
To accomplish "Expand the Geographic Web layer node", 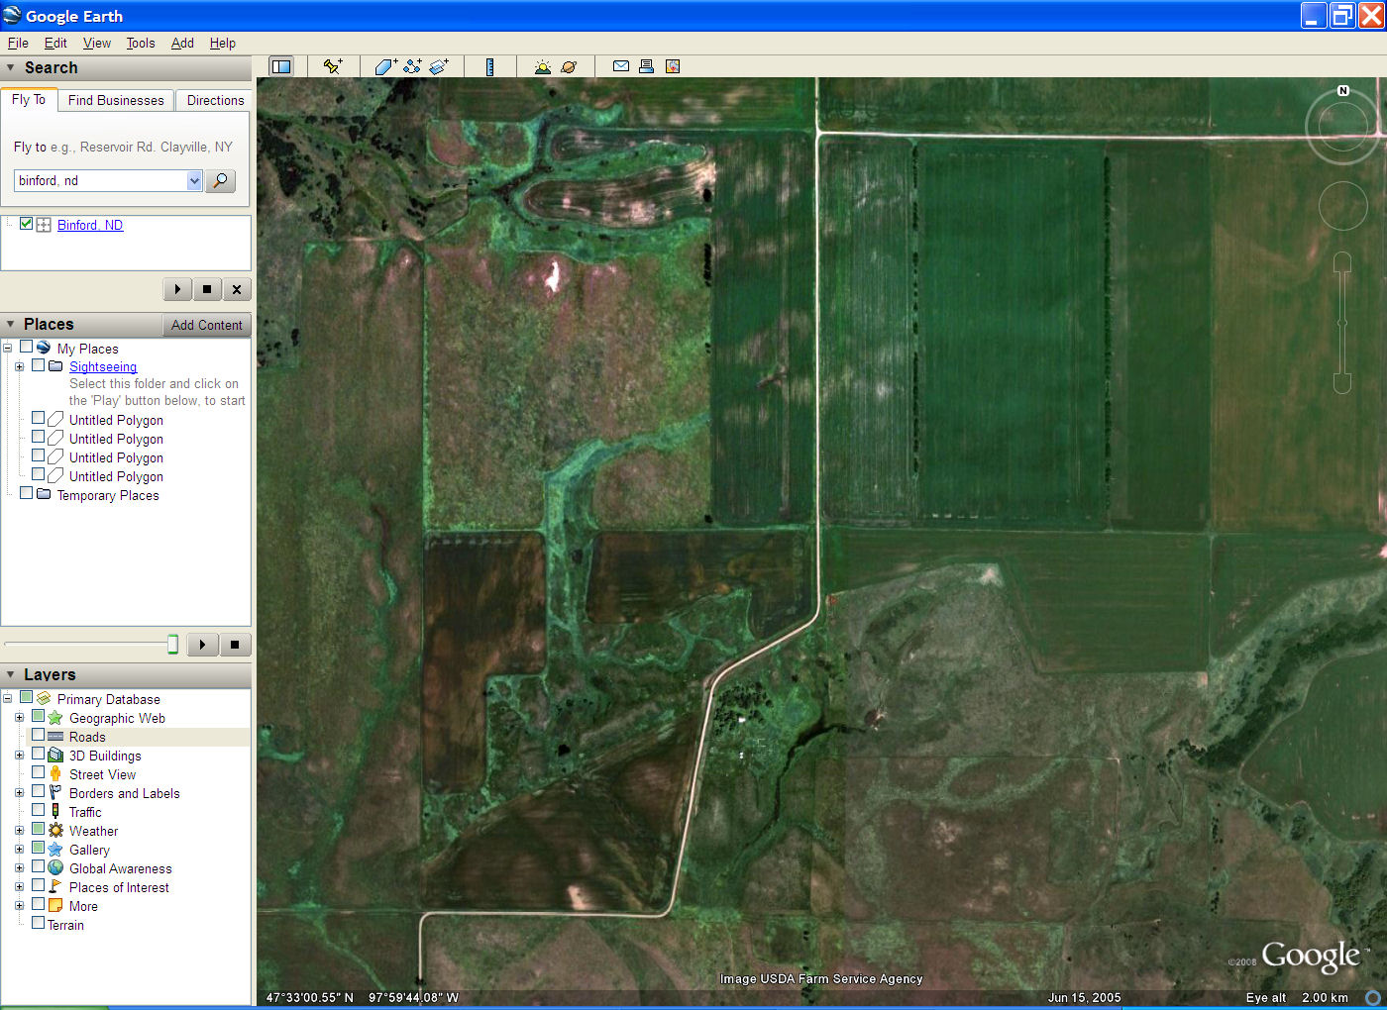I will point(19,718).
